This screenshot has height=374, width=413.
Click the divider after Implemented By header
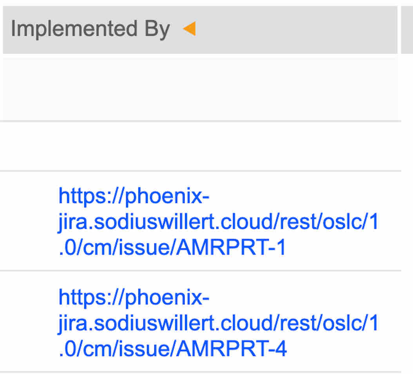399,30
